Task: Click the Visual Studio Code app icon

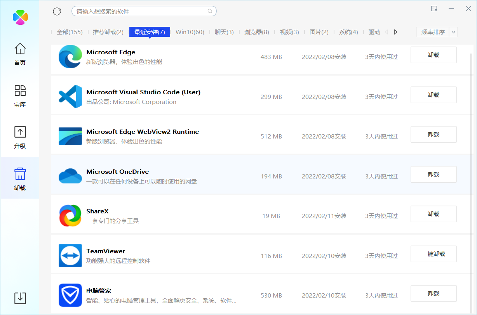Action: (x=70, y=97)
